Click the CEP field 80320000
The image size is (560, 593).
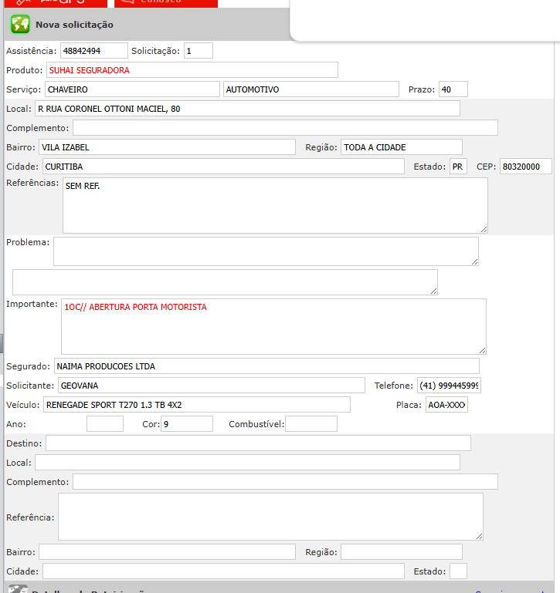[x=525, y=167]
